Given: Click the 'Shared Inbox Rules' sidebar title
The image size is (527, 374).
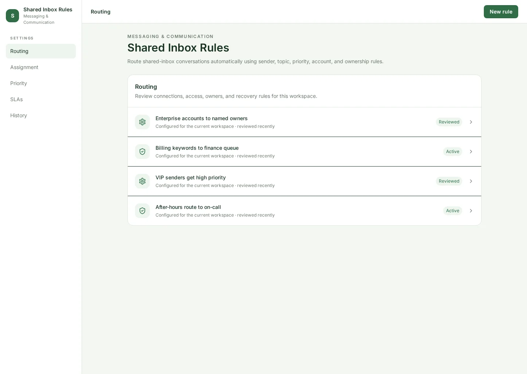Looking at the screenshot, I should click(x=48, y=9).
